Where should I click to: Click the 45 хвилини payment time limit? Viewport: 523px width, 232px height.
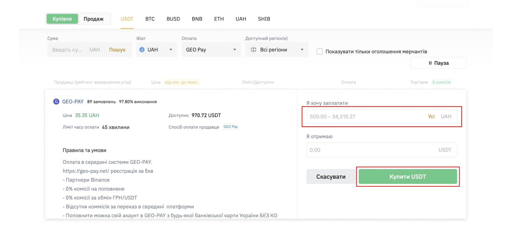point(116,127)
